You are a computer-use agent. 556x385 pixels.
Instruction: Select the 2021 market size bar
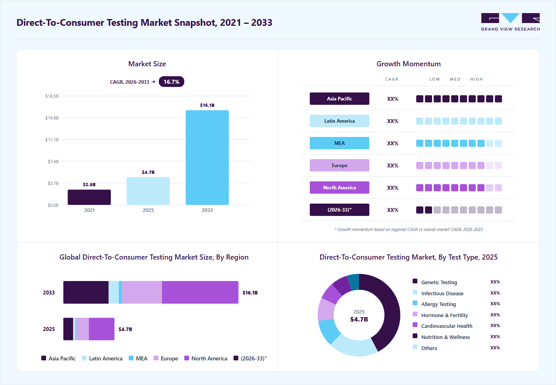89,197
